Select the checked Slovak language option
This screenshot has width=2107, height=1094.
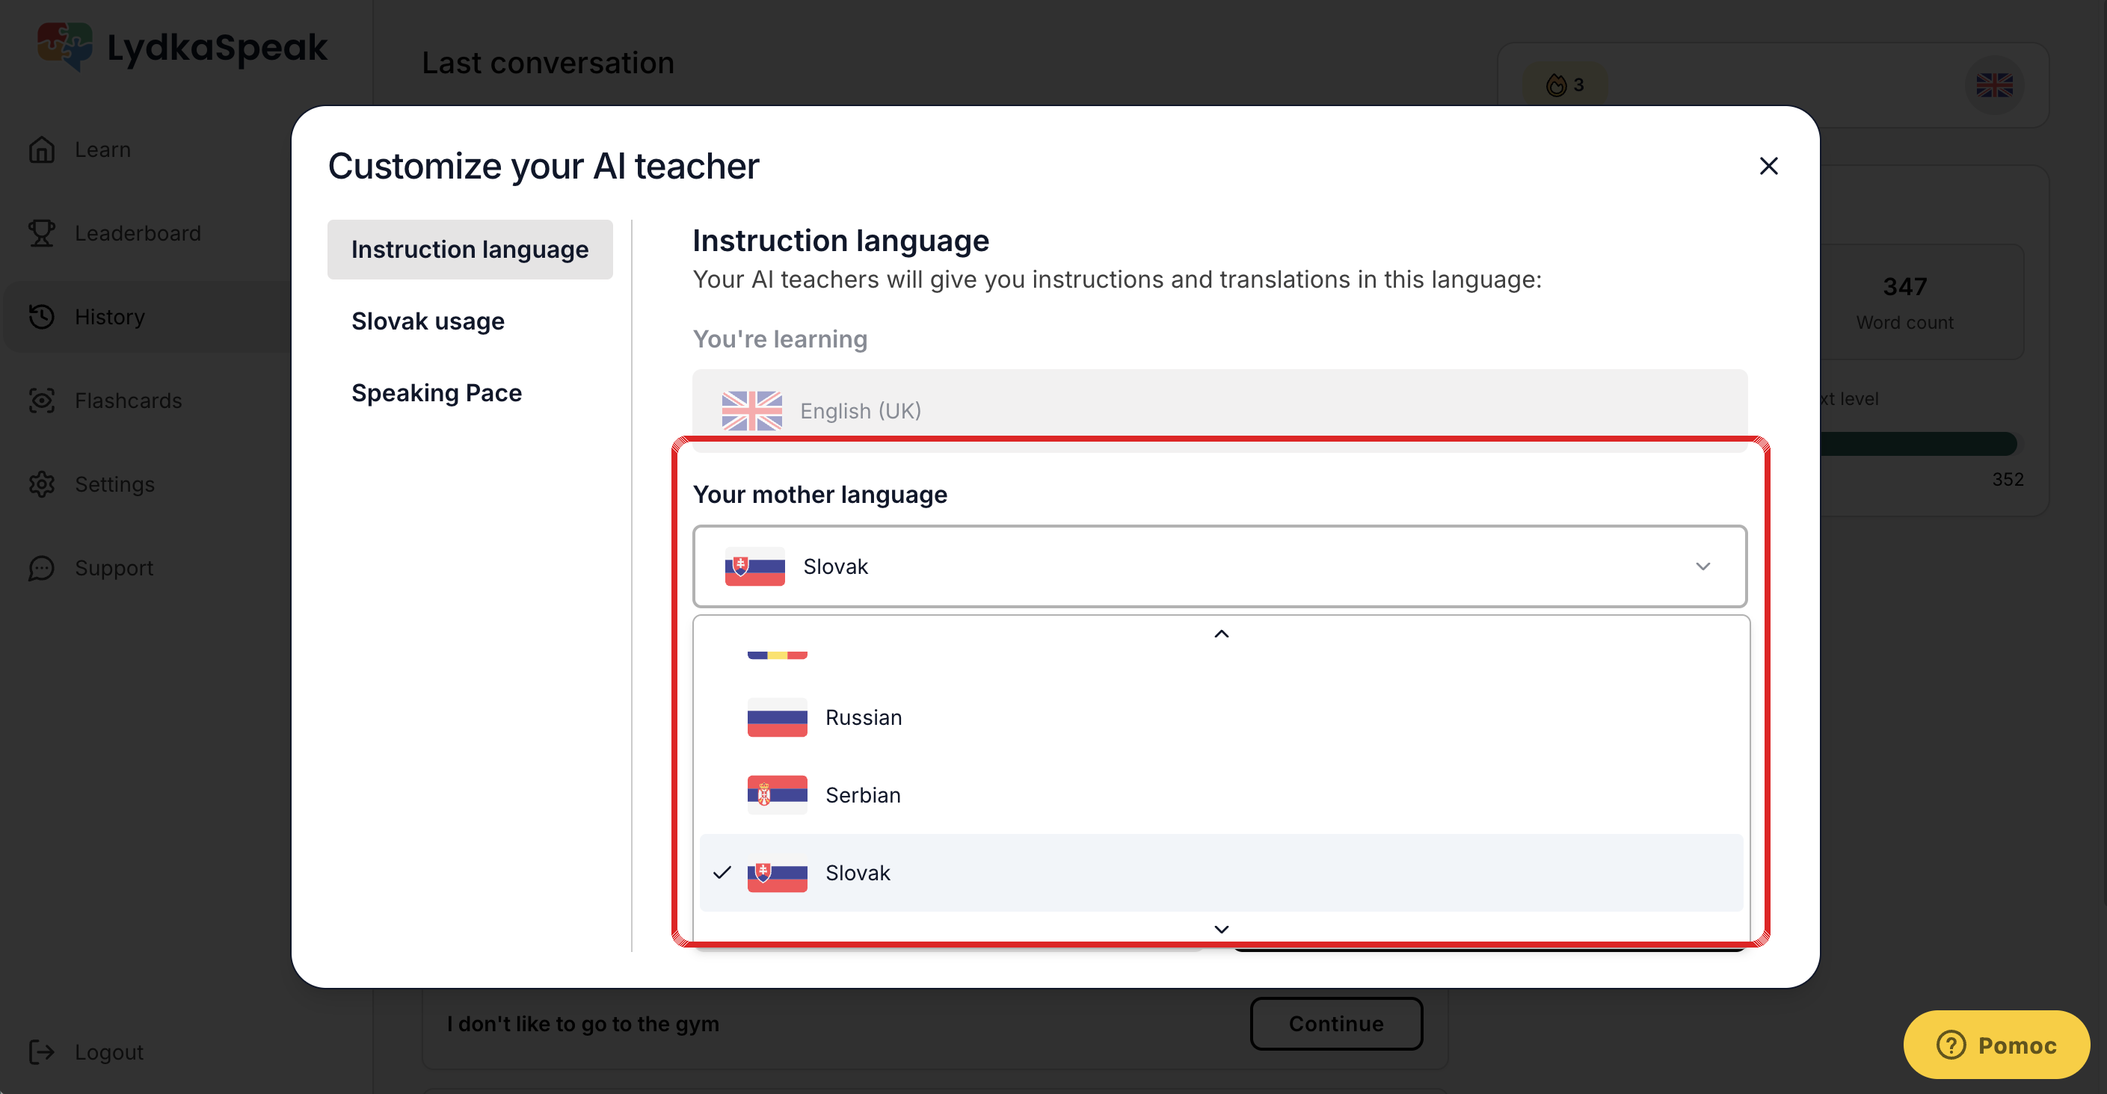[x=1221, y=874]
